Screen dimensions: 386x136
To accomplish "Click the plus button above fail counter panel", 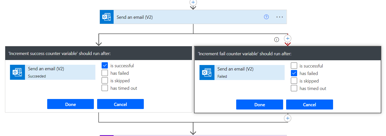I will pyautogui.click(x=288, y=38).
